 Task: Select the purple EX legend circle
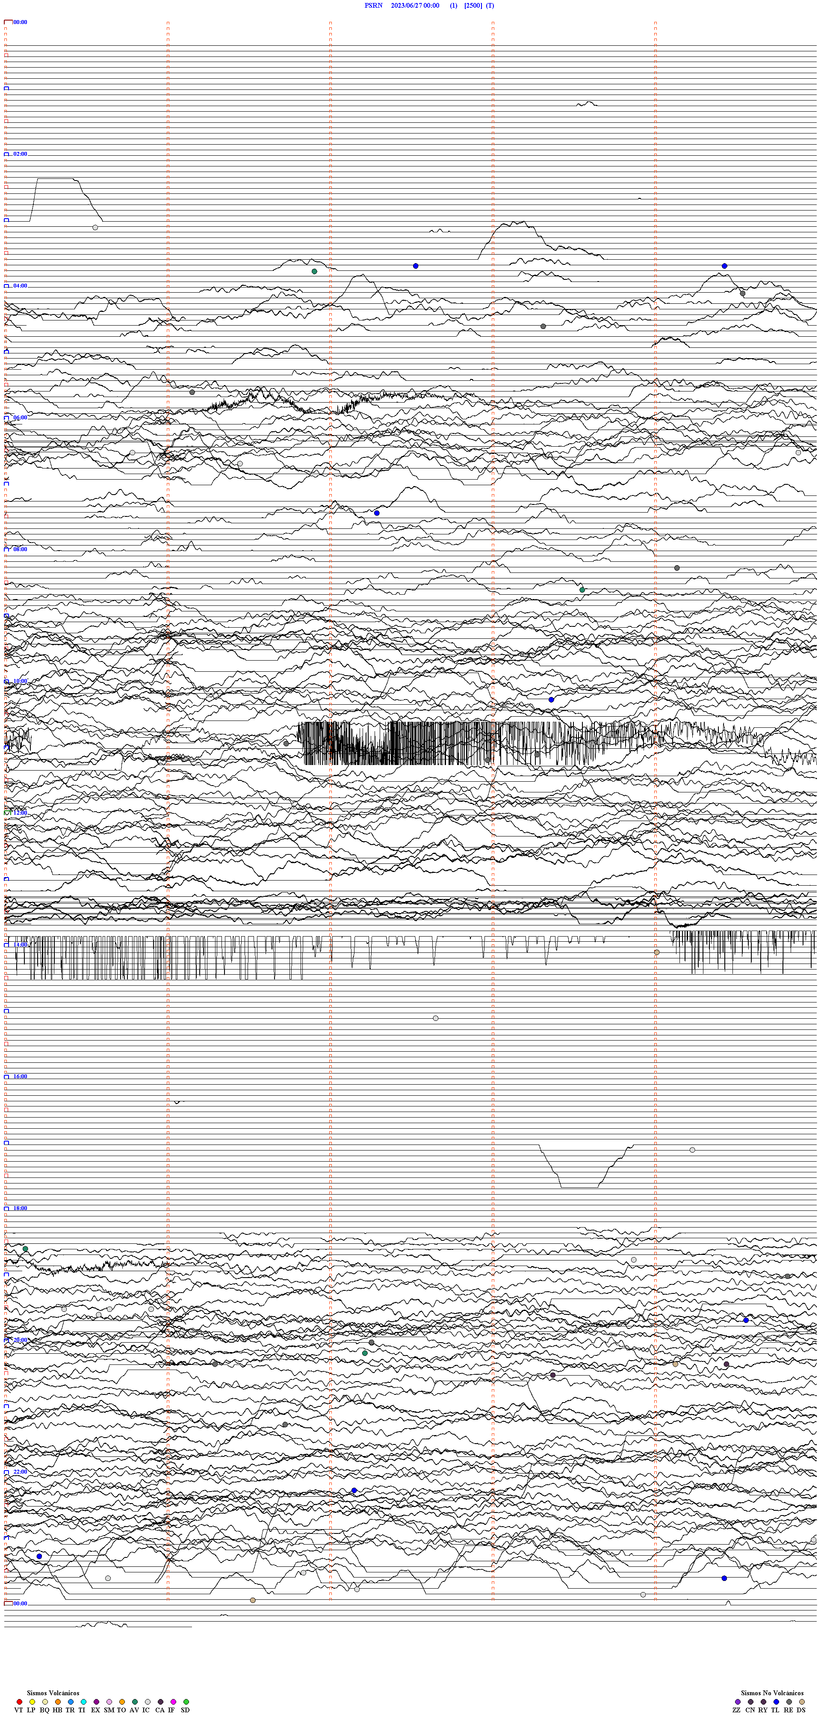(x=96, y=1702)
